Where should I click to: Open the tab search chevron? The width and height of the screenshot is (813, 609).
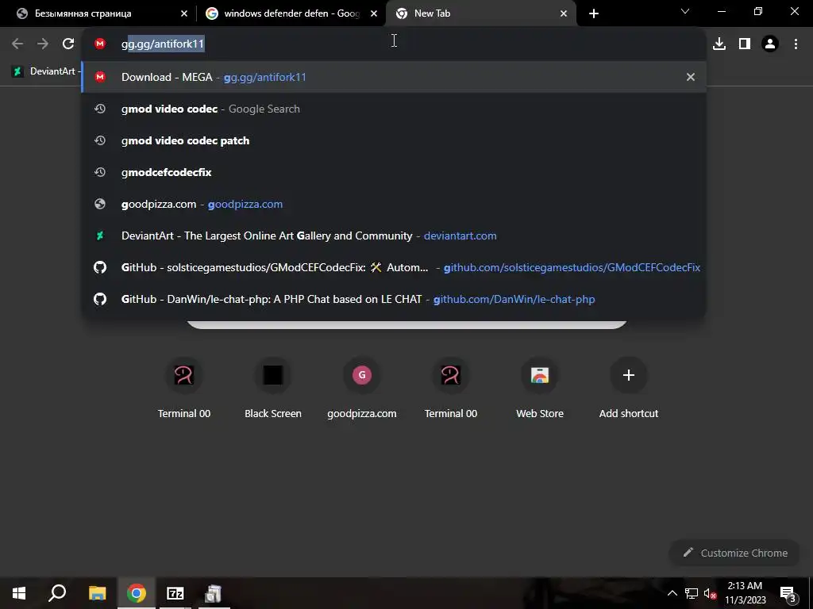point(685,11)
